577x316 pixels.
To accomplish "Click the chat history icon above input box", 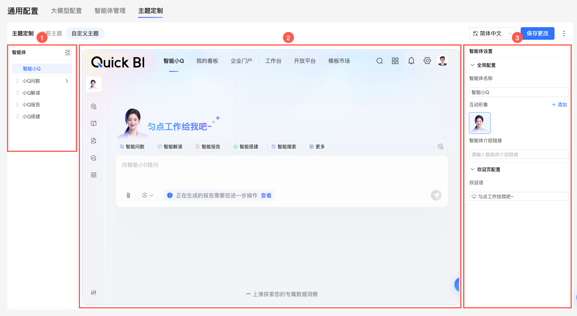I will click(x=440, y=147).
